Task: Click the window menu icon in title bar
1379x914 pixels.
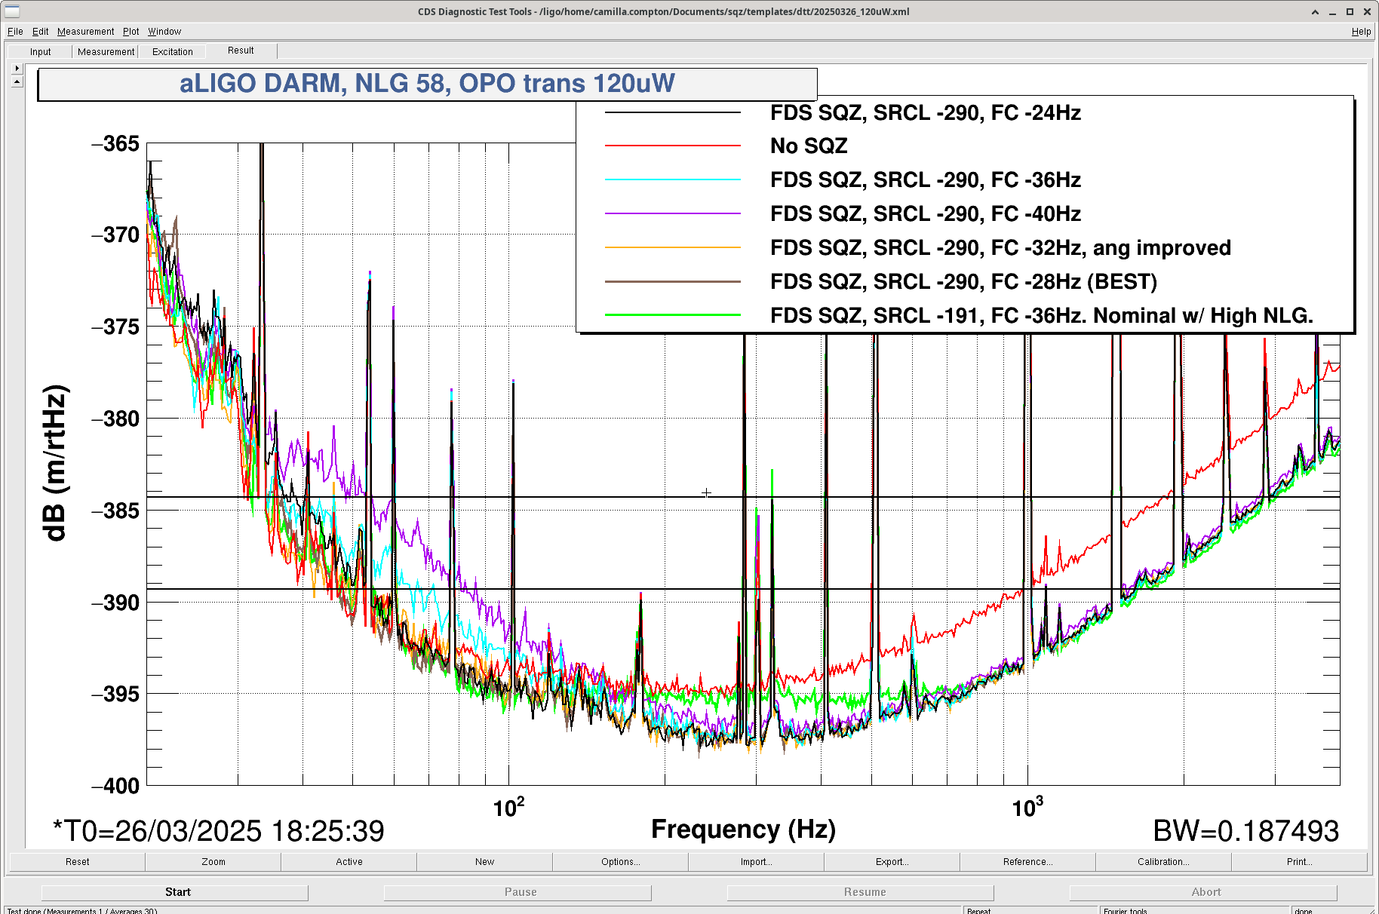Action: coord(12,11)
